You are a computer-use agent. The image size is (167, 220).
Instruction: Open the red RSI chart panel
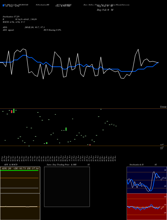pos(147,207)
